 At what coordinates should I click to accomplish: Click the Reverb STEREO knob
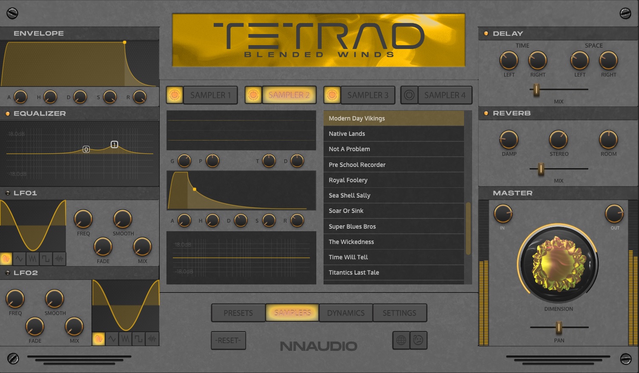559,140
